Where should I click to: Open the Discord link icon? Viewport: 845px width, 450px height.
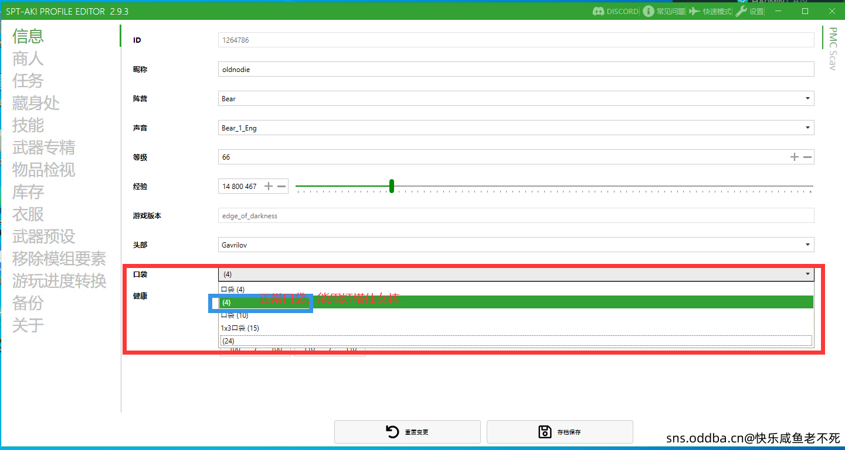click(x=598, y=11)
